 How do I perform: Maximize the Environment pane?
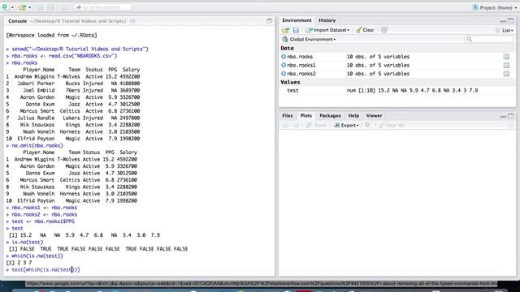click(x=511, y=21)
